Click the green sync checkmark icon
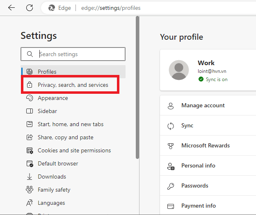Image resolution: width=256 pixels, height=215 pixels. [x=201, y=79]
